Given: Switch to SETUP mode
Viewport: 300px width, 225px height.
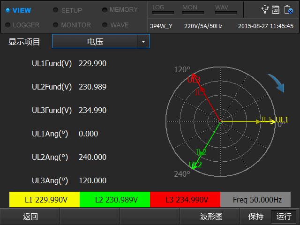Looking at the screenshot, I should coord(67,10).
